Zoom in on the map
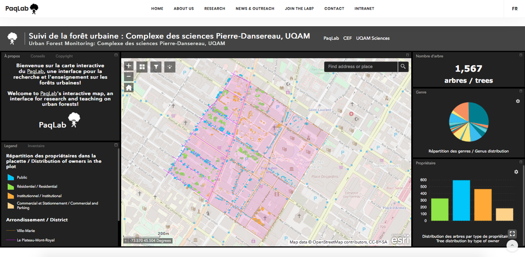This screenshot has height=257, width=525. pyautogui.click(x=129, y=66)
